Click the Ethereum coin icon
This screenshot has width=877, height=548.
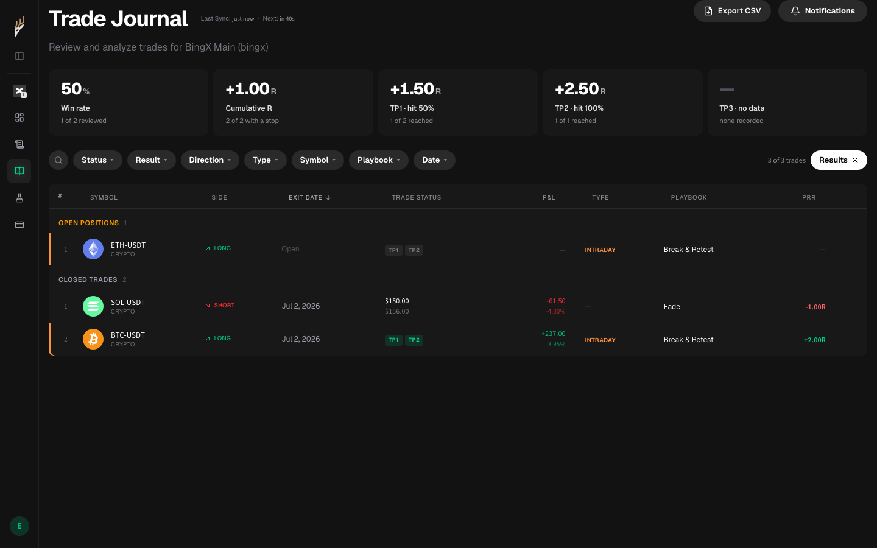pos(93,249)
